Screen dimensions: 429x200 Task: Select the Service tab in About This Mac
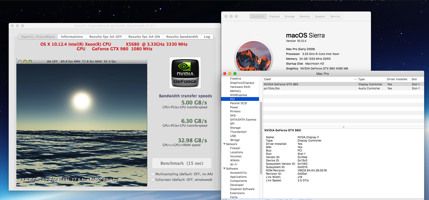[x=335, y=16]
